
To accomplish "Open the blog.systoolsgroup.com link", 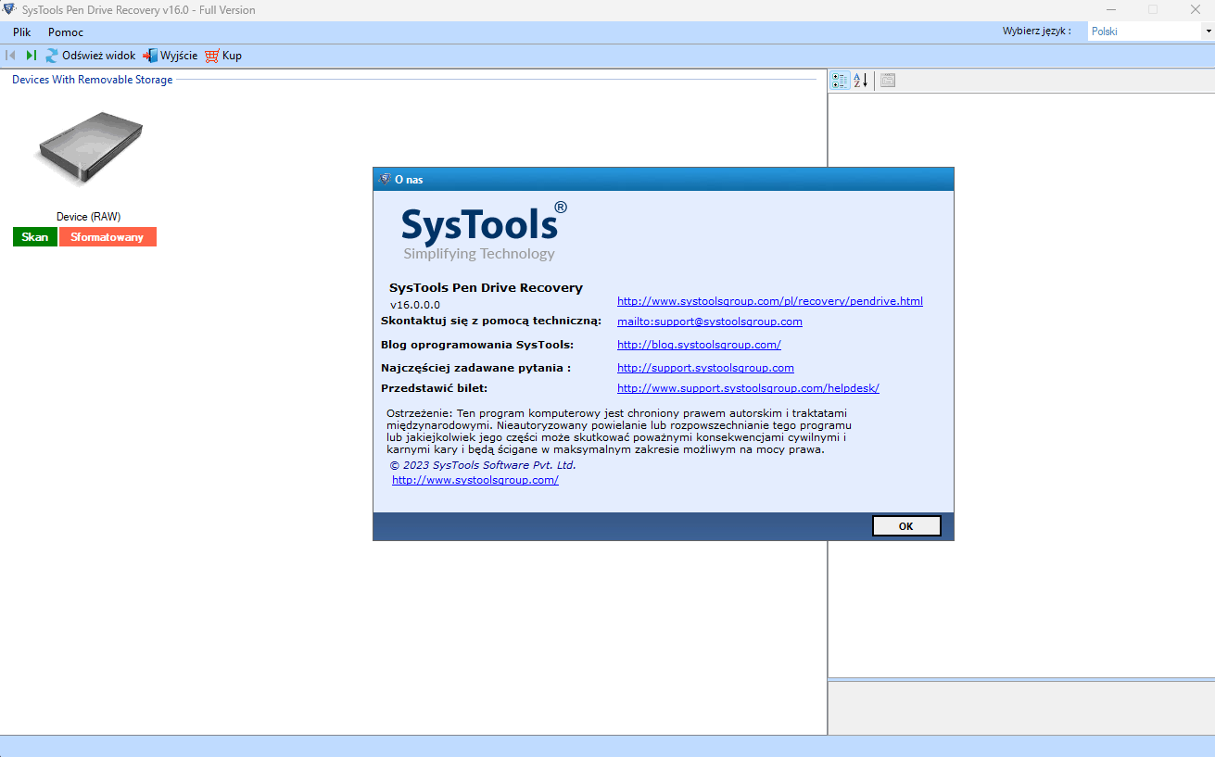I will click(x=699, y=345).
